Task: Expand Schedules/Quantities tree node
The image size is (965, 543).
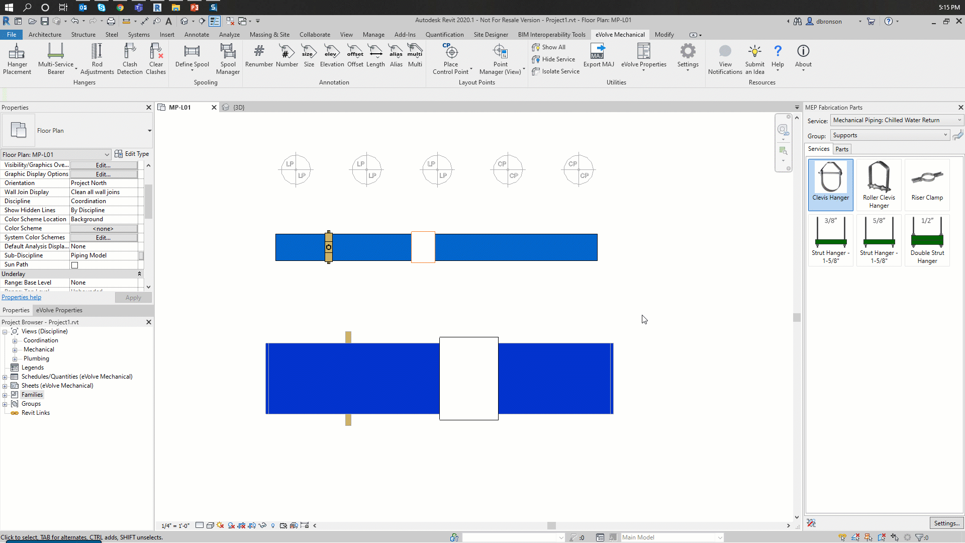Action: pyautogui.click(x=5, y=377)
